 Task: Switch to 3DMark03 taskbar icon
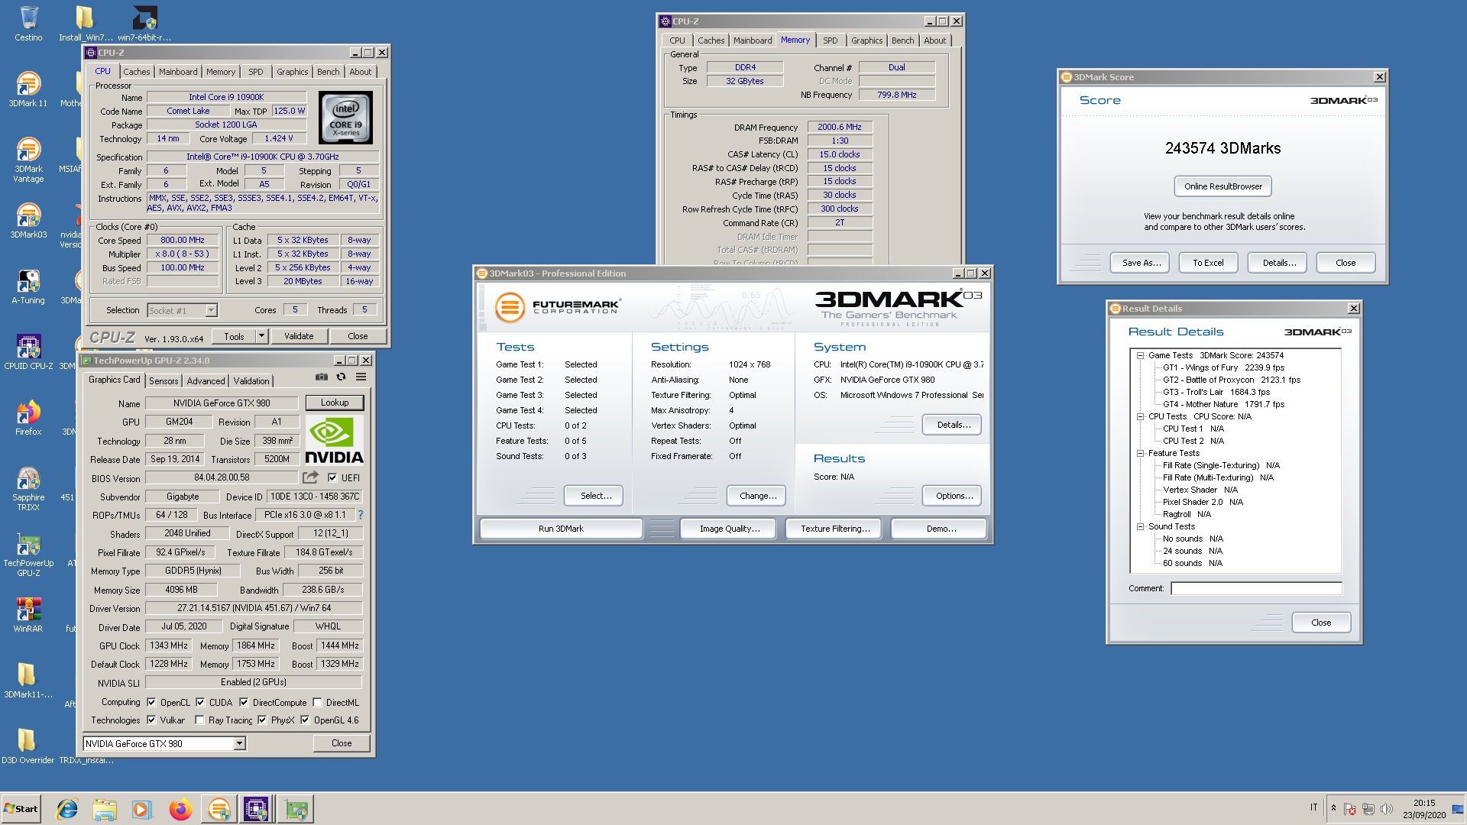click(x=219, y=809)
